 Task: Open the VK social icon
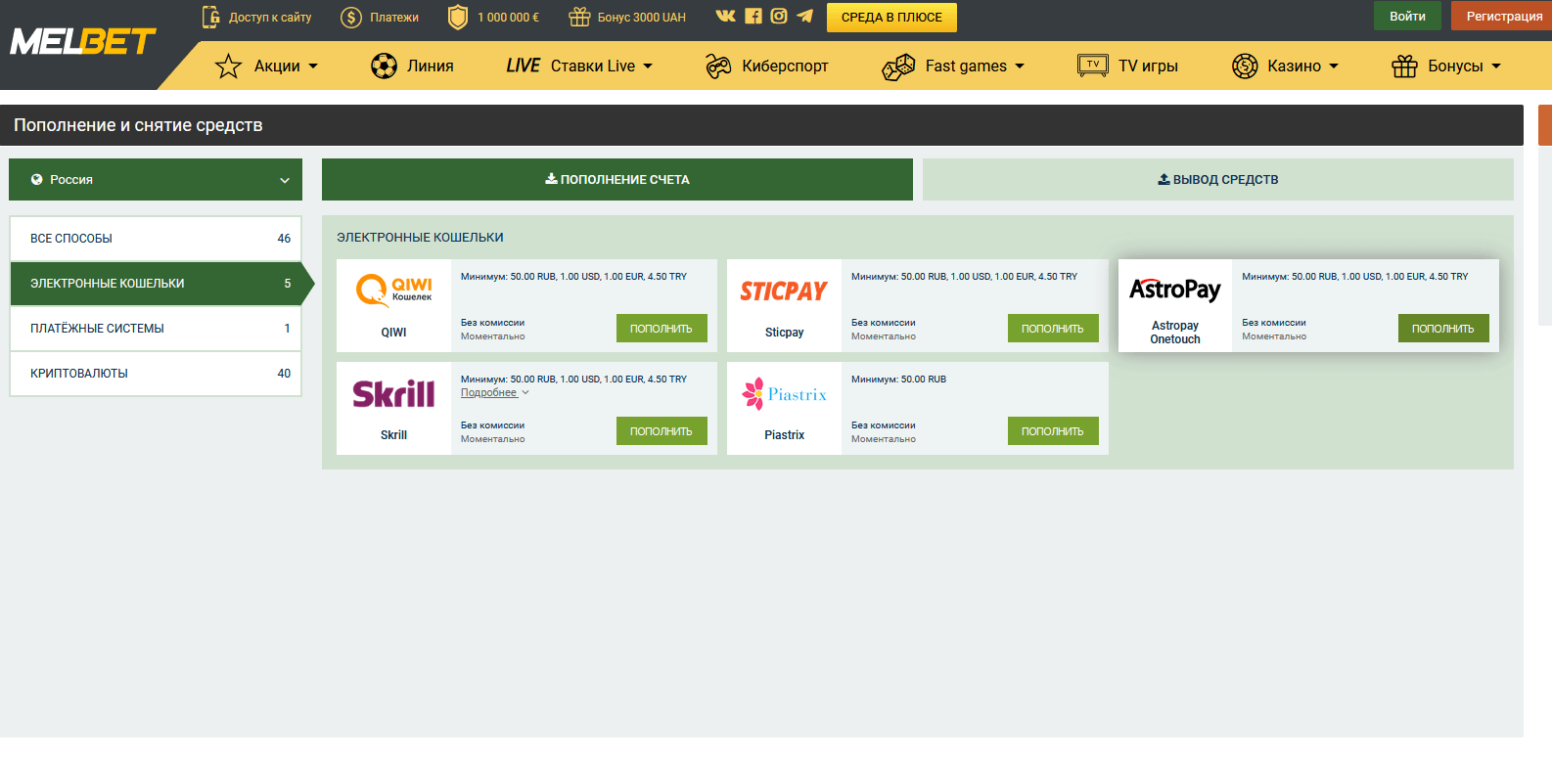[x=725, y=16]
